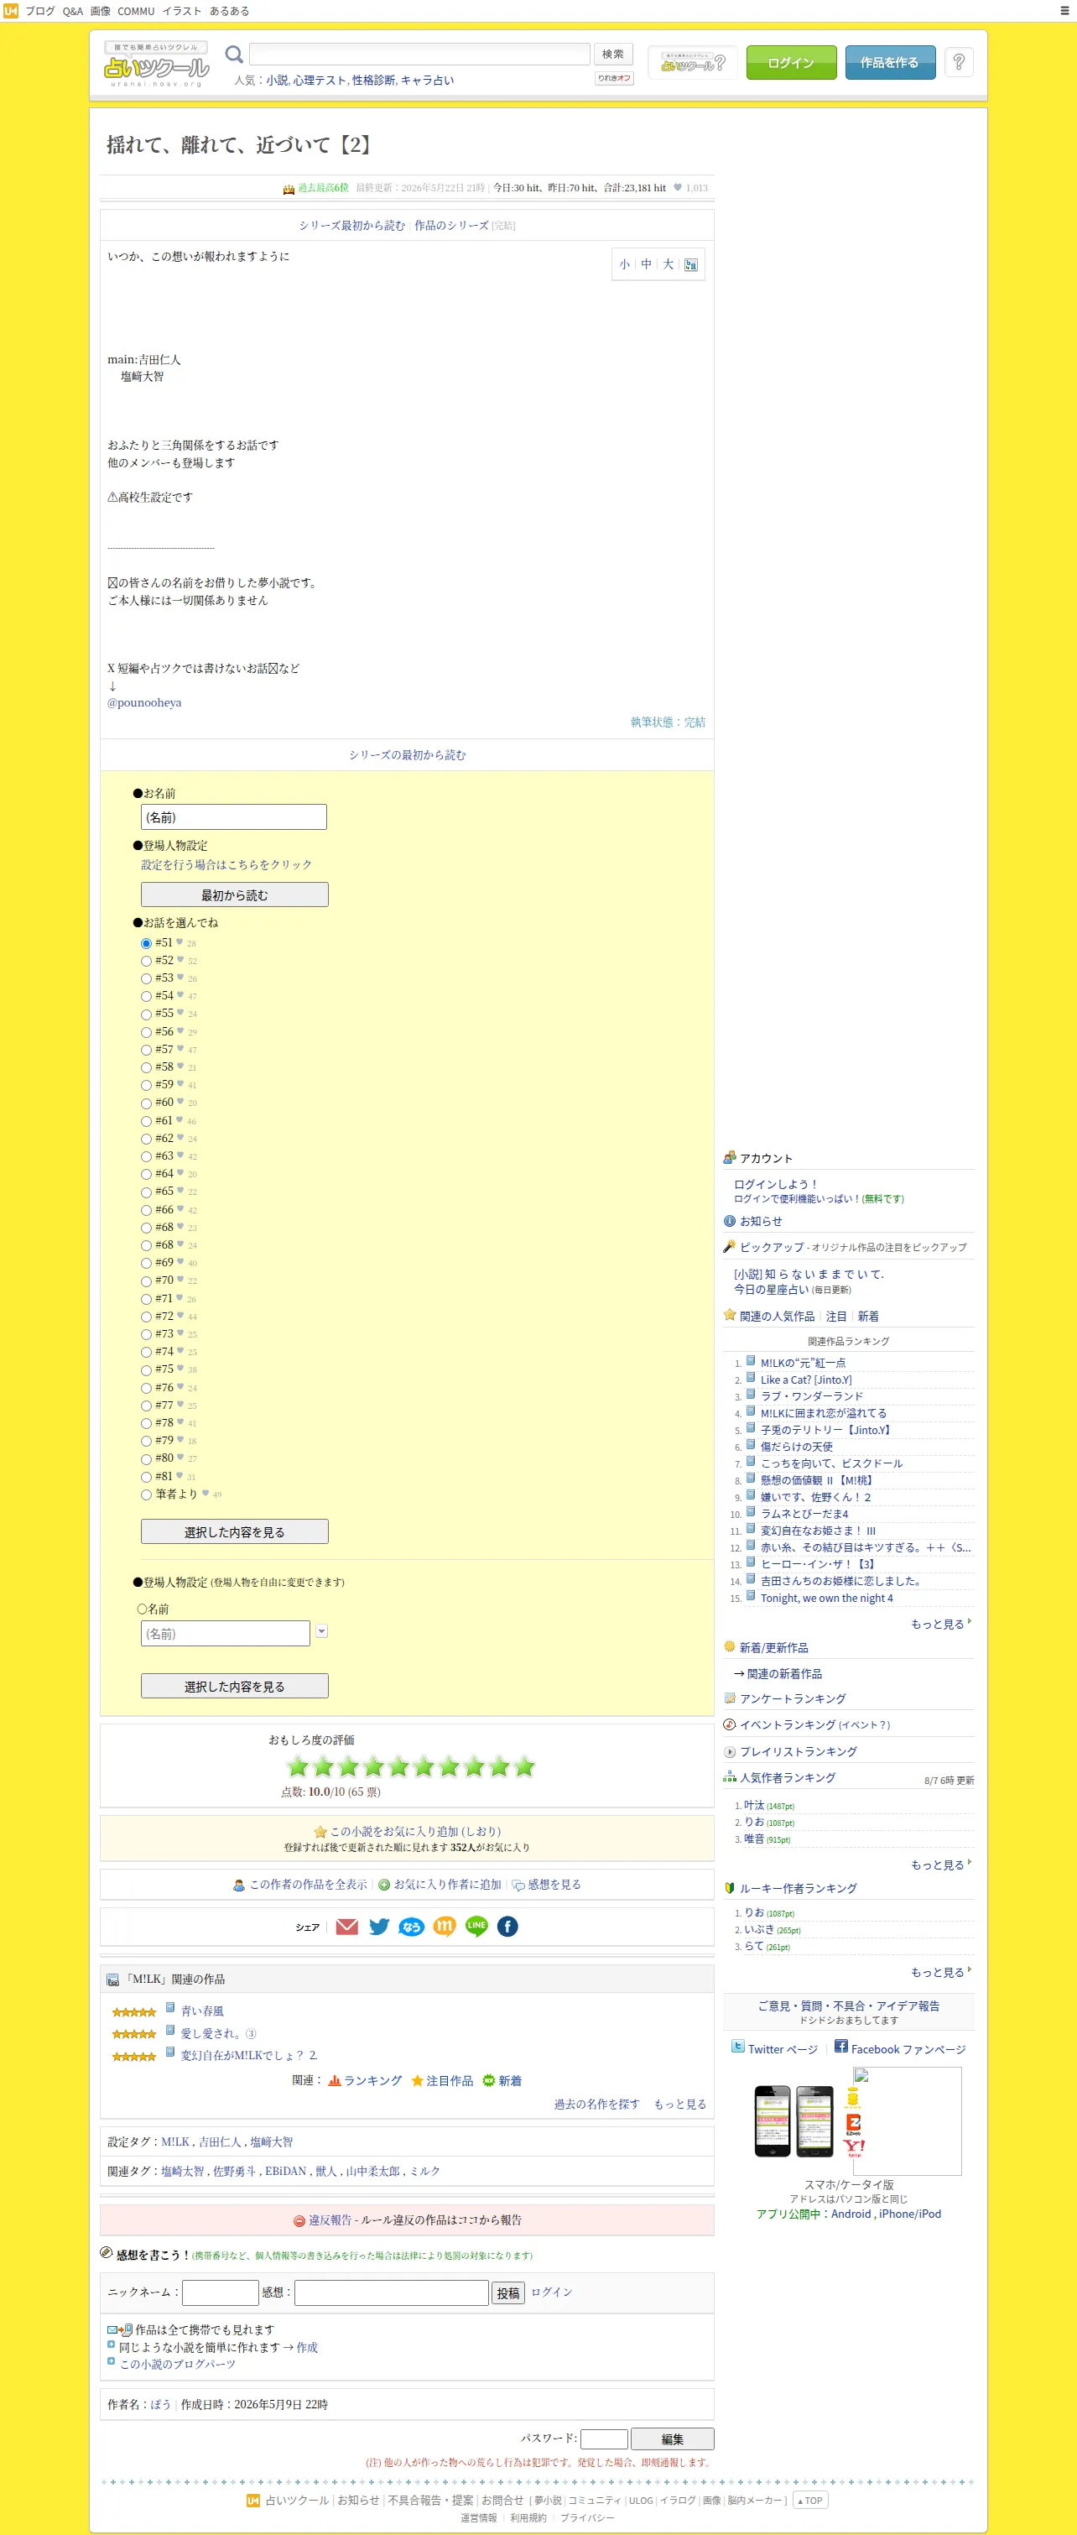Expand もっと見る under 人気作者ランキング
The height and width of the screenshot is (2535, 1077).
tap(940, 1865)
